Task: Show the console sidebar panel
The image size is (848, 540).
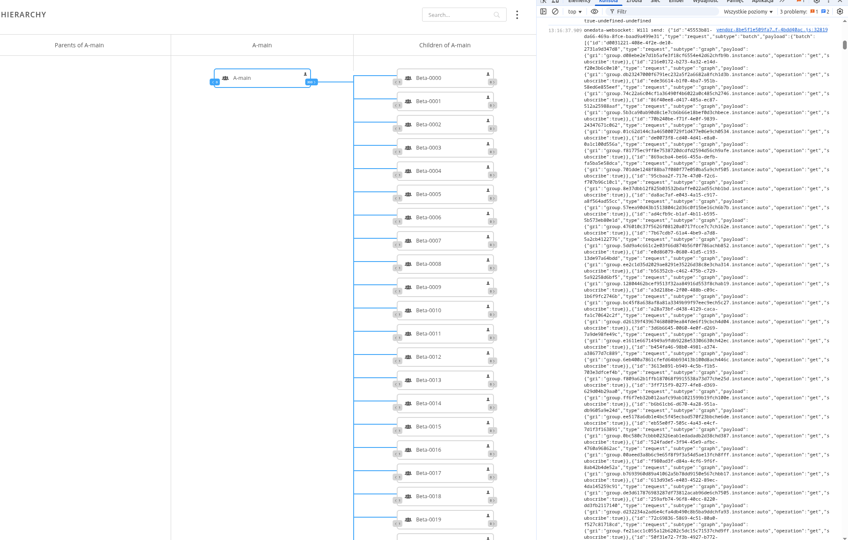Action: [x=543, y=11]
